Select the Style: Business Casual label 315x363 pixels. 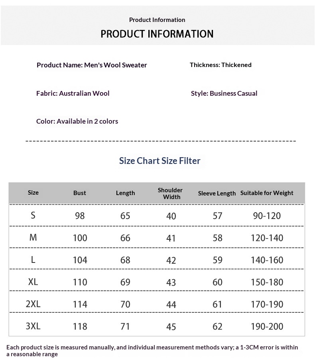click(224, 93)
